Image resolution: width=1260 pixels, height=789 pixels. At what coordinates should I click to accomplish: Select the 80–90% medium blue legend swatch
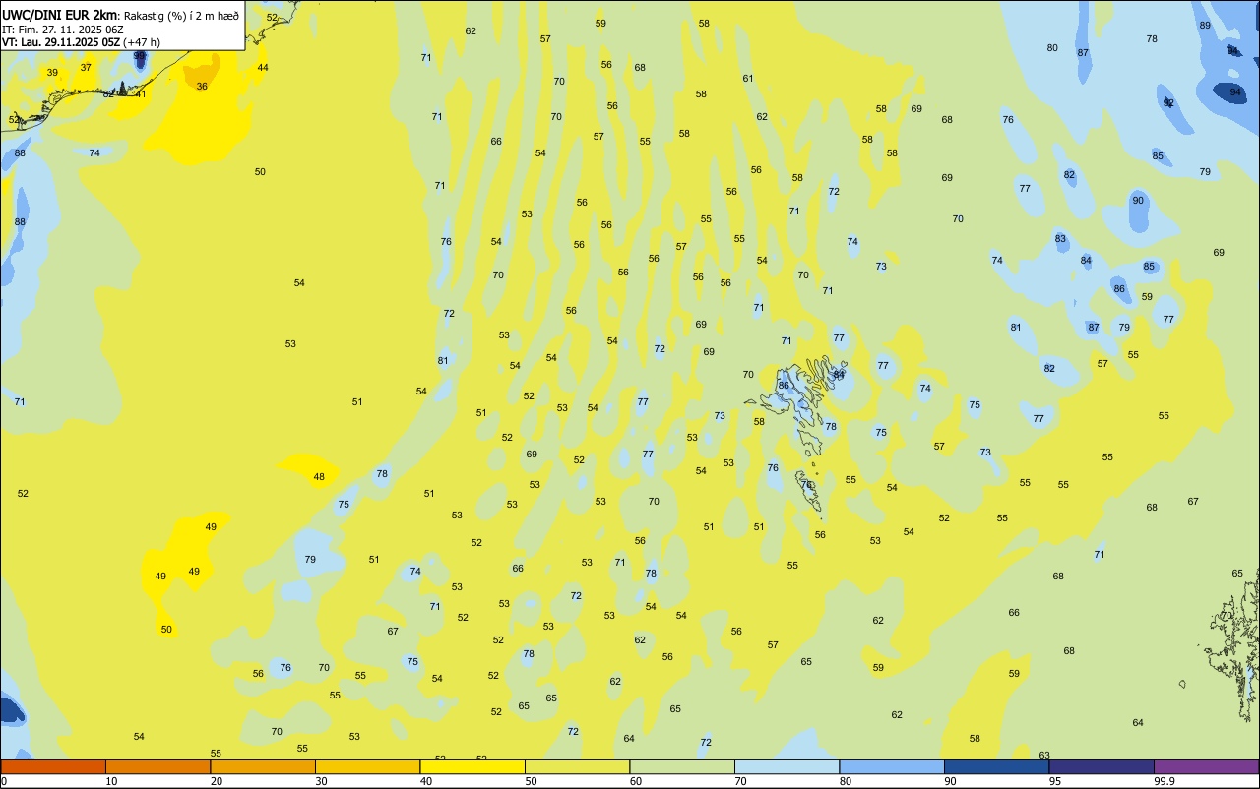point(892,766)
